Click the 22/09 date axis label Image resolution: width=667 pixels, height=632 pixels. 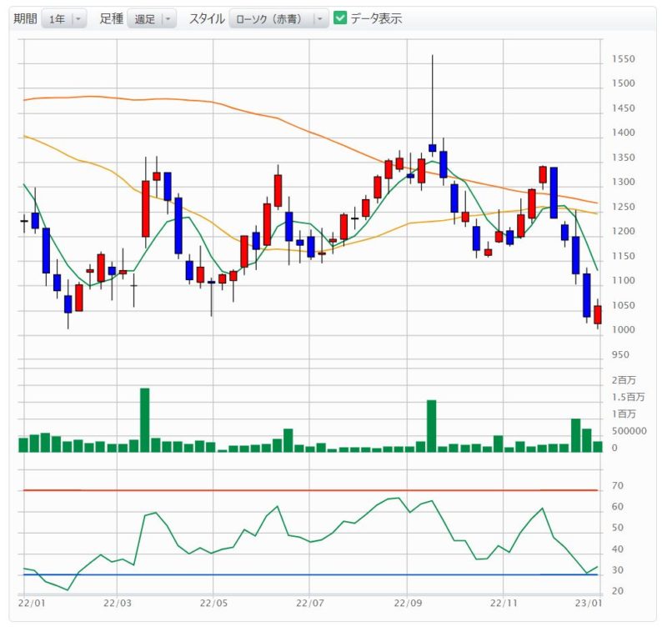pos(408,604)
